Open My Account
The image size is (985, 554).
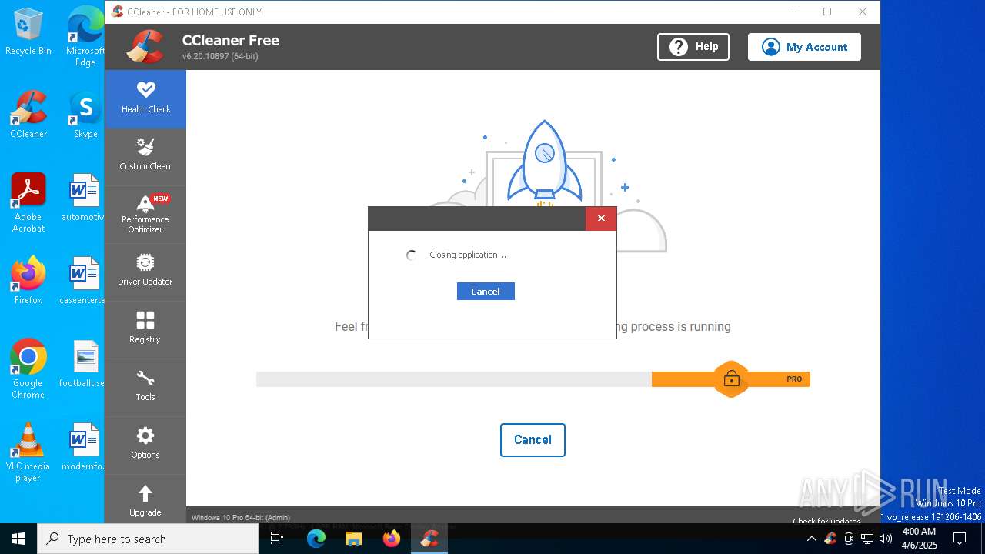click(x=804, y=47)
